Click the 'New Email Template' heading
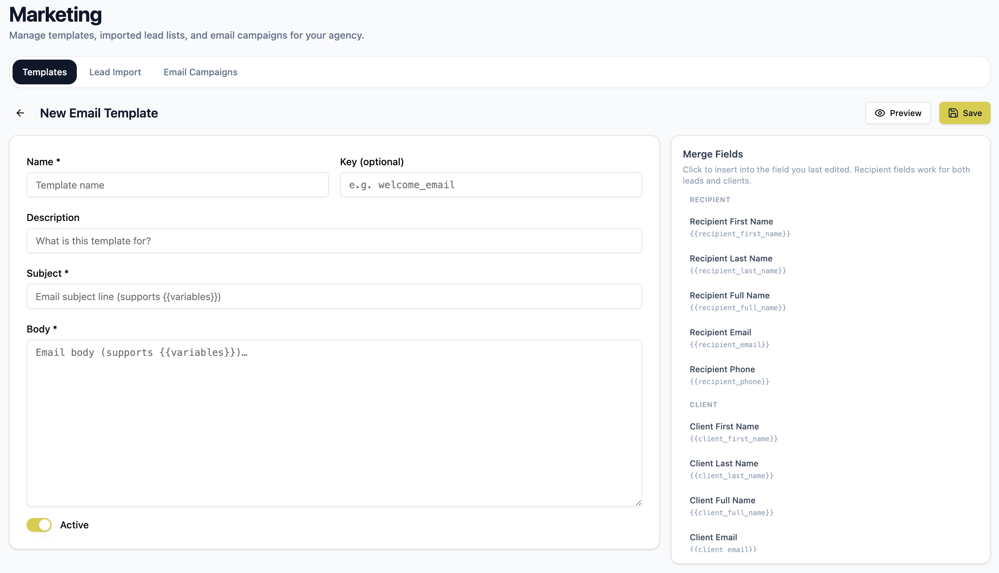This screenshot has width=999, height=573. click(99, 113)
